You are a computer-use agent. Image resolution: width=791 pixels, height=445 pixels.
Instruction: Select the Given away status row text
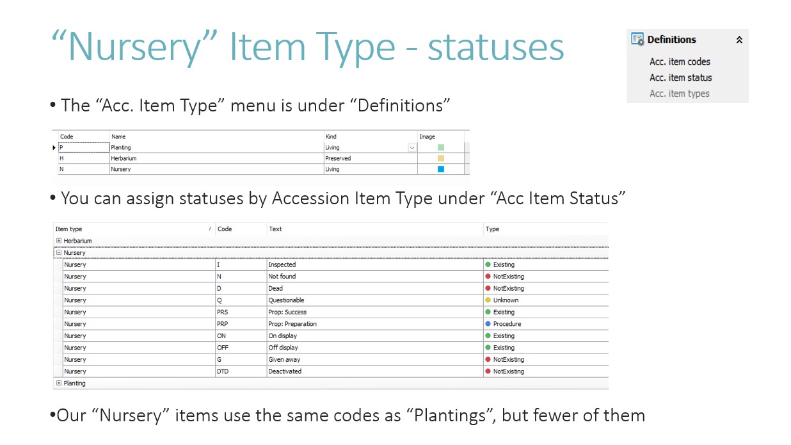point(284,360)
